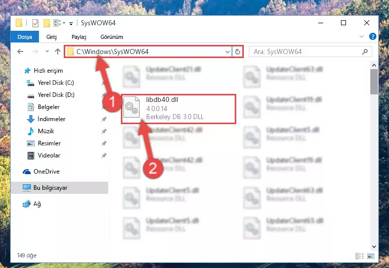The width and height of the screenshot is (389, 268).
Task: Open the Dosya tab
Action: (25, 37)
